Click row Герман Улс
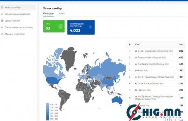The width and height of the screenshot is (188, 121). [155, 90]
